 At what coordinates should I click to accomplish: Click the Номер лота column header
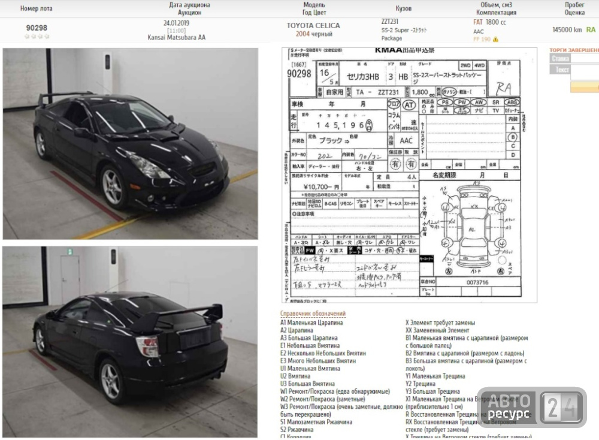point(37,8)
